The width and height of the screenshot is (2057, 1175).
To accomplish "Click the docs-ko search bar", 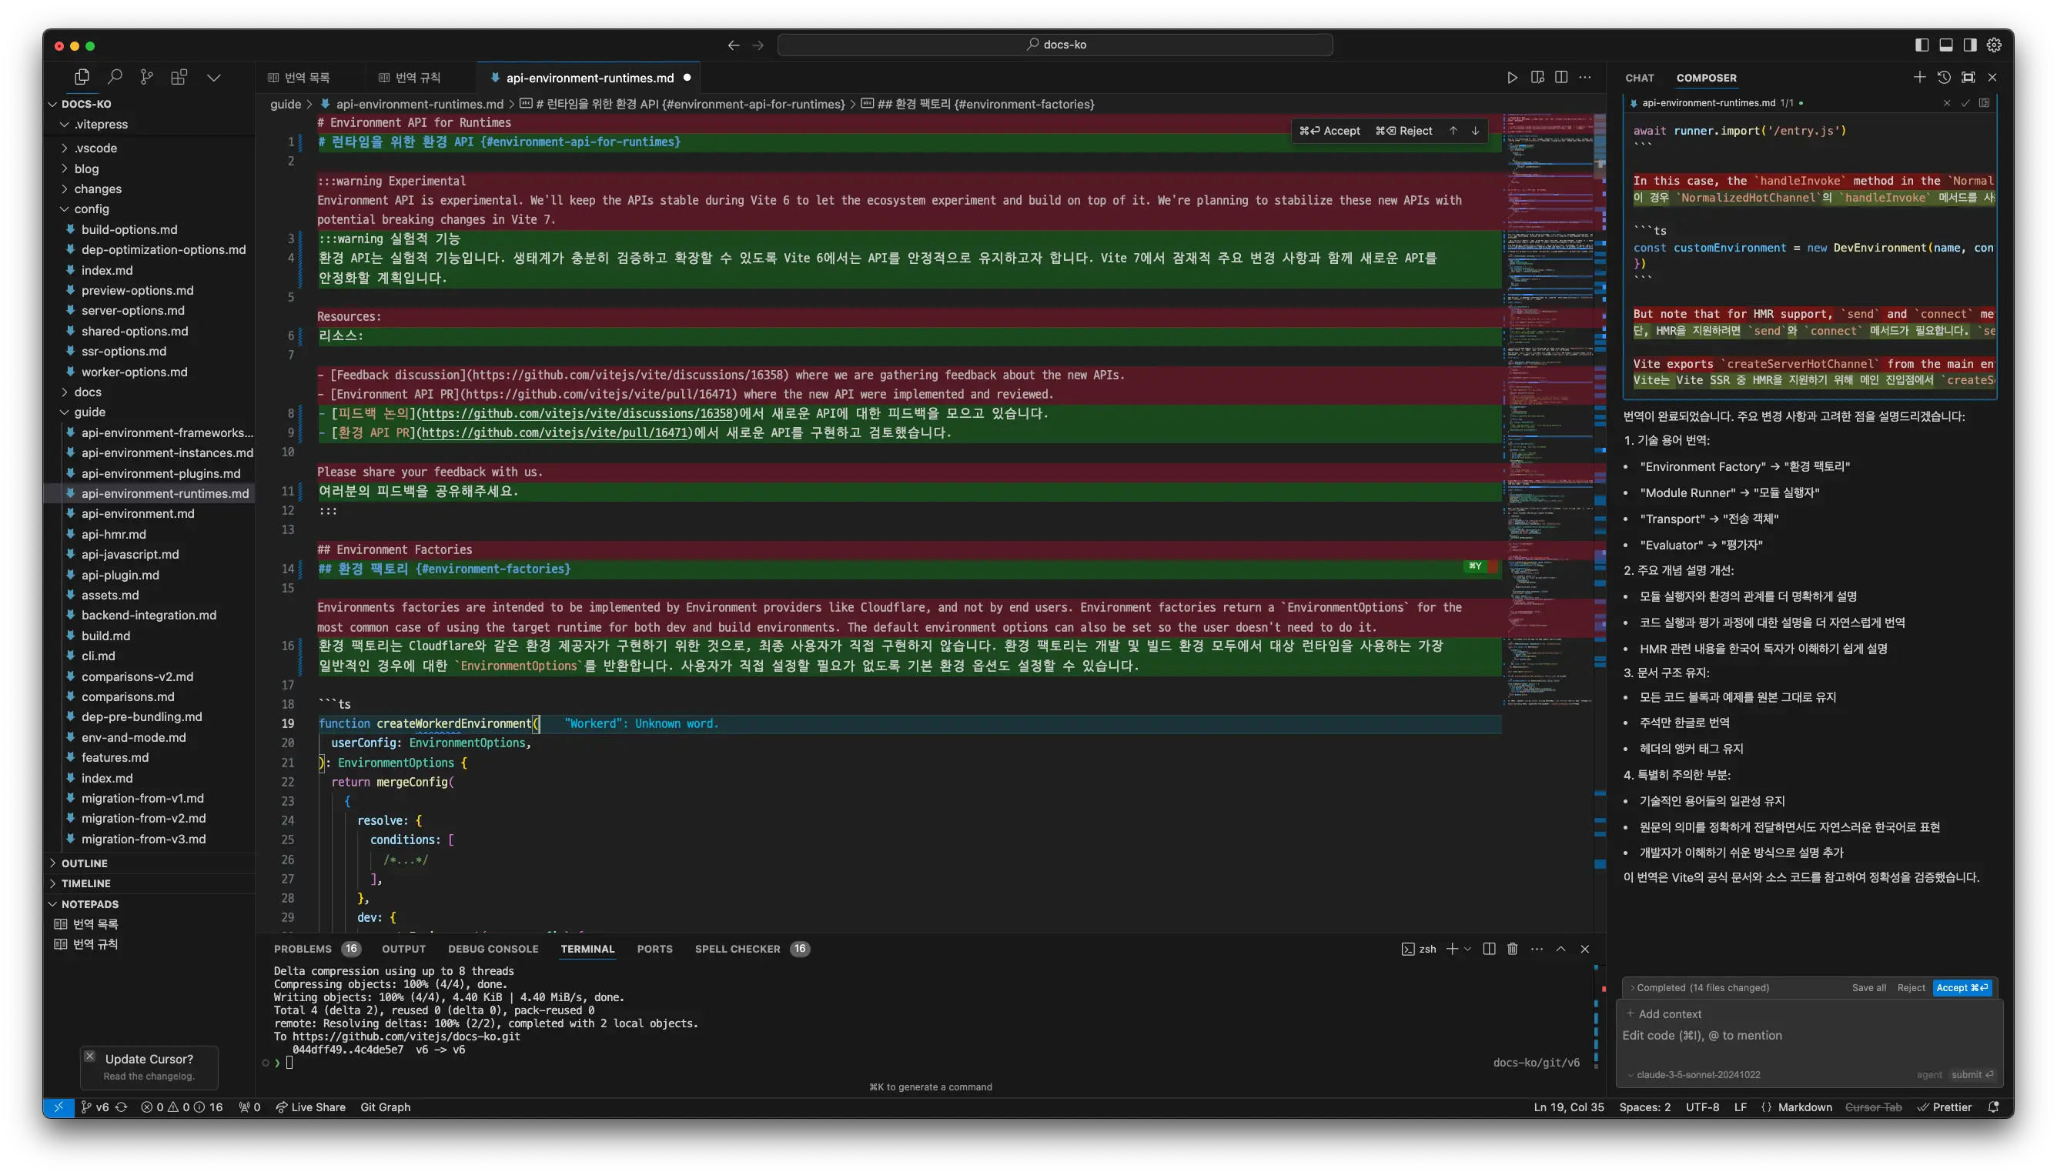I will pyautogui.click(x=1055, y=45).
